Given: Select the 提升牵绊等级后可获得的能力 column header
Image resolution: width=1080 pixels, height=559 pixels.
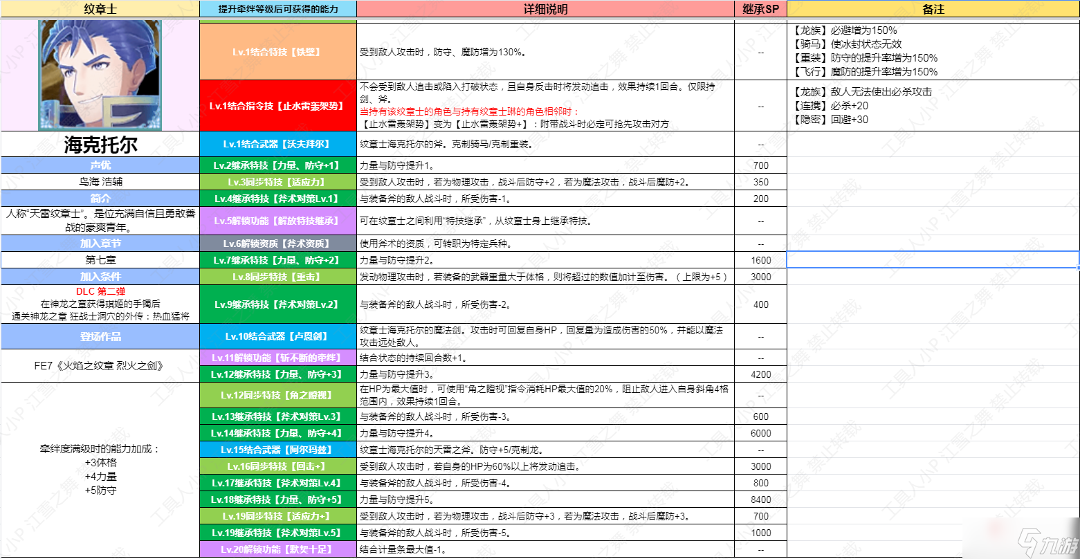Looking at the screenshot, I should (278, 9).
